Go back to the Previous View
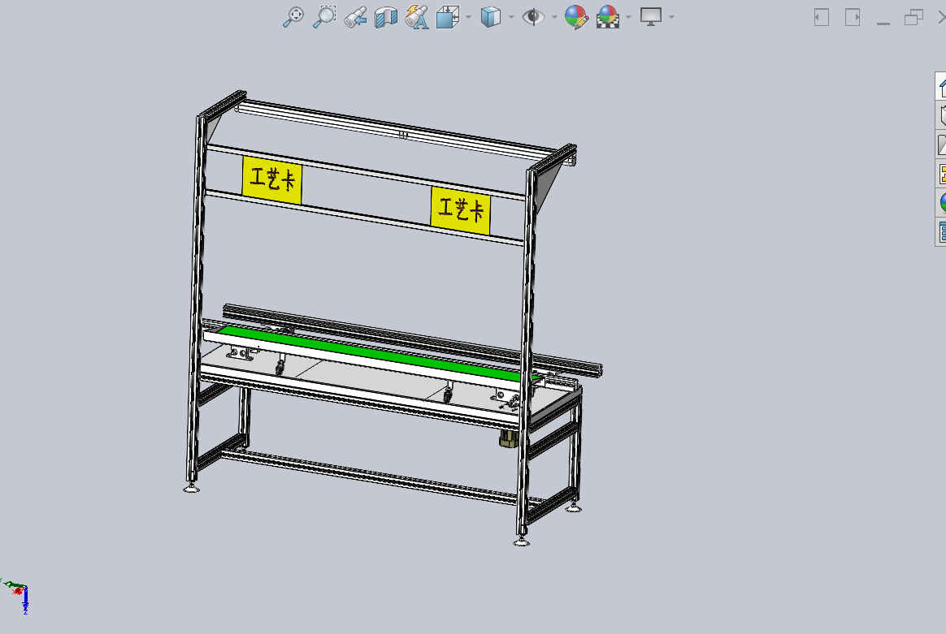Viewport: 946px width, 634px height. [355, 18]
